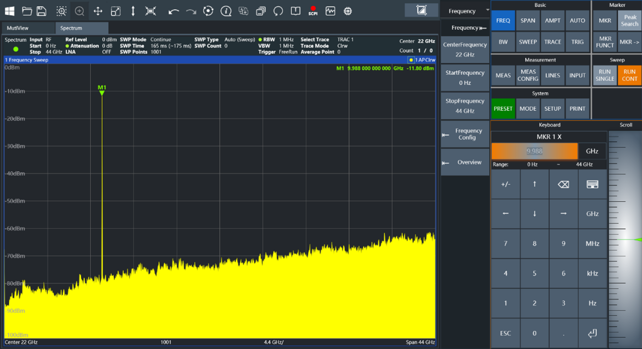Toggle the 1 AP Clrw trace indicator

(x=422, y=60)
